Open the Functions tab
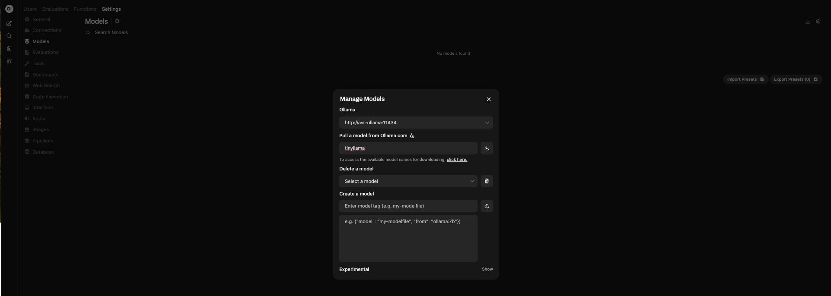 pyautogui.click(x=85, y=9)
